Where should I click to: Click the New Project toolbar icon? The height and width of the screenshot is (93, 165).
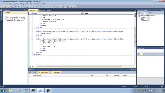[3, 7]
